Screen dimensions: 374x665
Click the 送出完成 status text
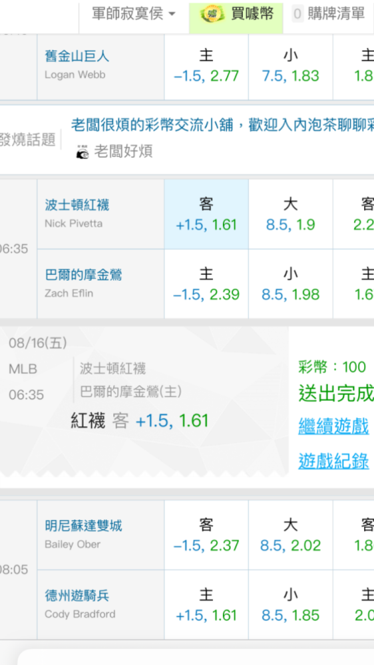pos(336,394)
